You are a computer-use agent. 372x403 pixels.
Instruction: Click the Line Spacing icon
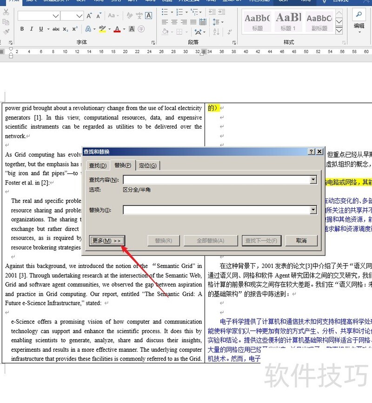(215, 22)
